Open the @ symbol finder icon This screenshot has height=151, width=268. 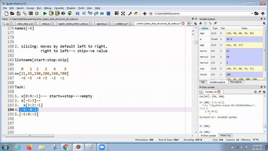tap(37, 13)
